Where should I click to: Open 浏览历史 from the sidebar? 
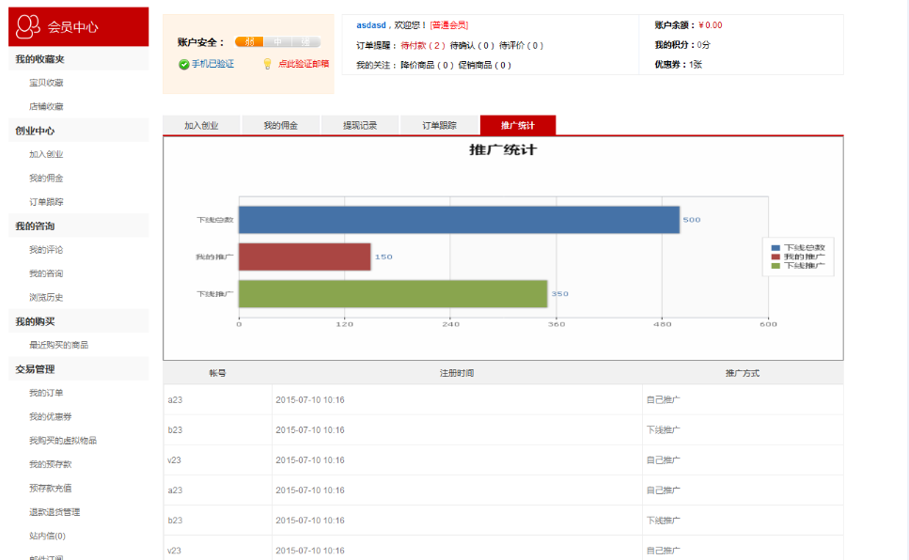(46, 298)
